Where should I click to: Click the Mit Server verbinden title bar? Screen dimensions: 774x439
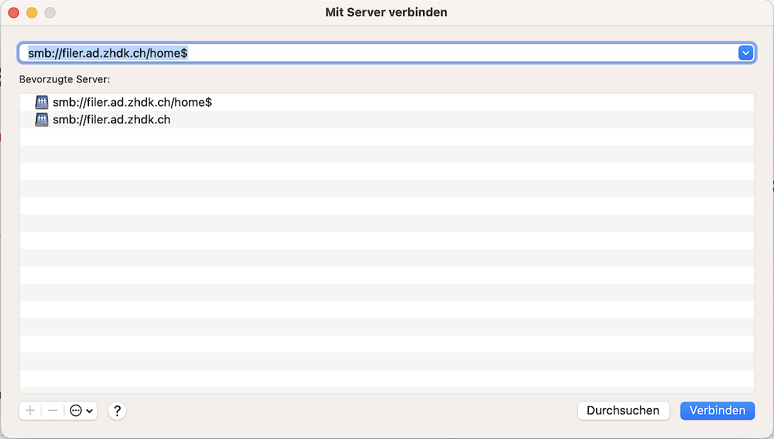click(386, 12)
